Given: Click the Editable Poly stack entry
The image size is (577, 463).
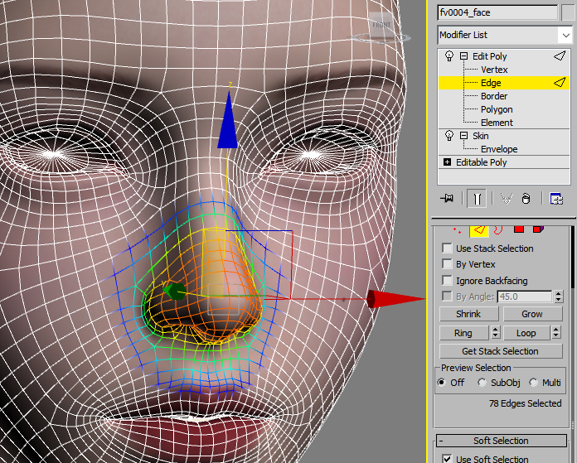Looking at the screenshot, I should click(x=482, y=162).
